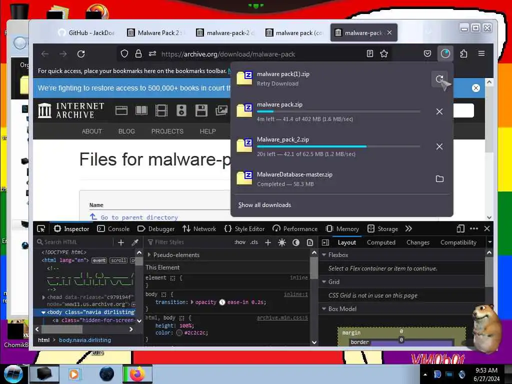Toggle reader view icon
Image resolution: width=512 pixels, height=384 pixels.
point(370,53)
